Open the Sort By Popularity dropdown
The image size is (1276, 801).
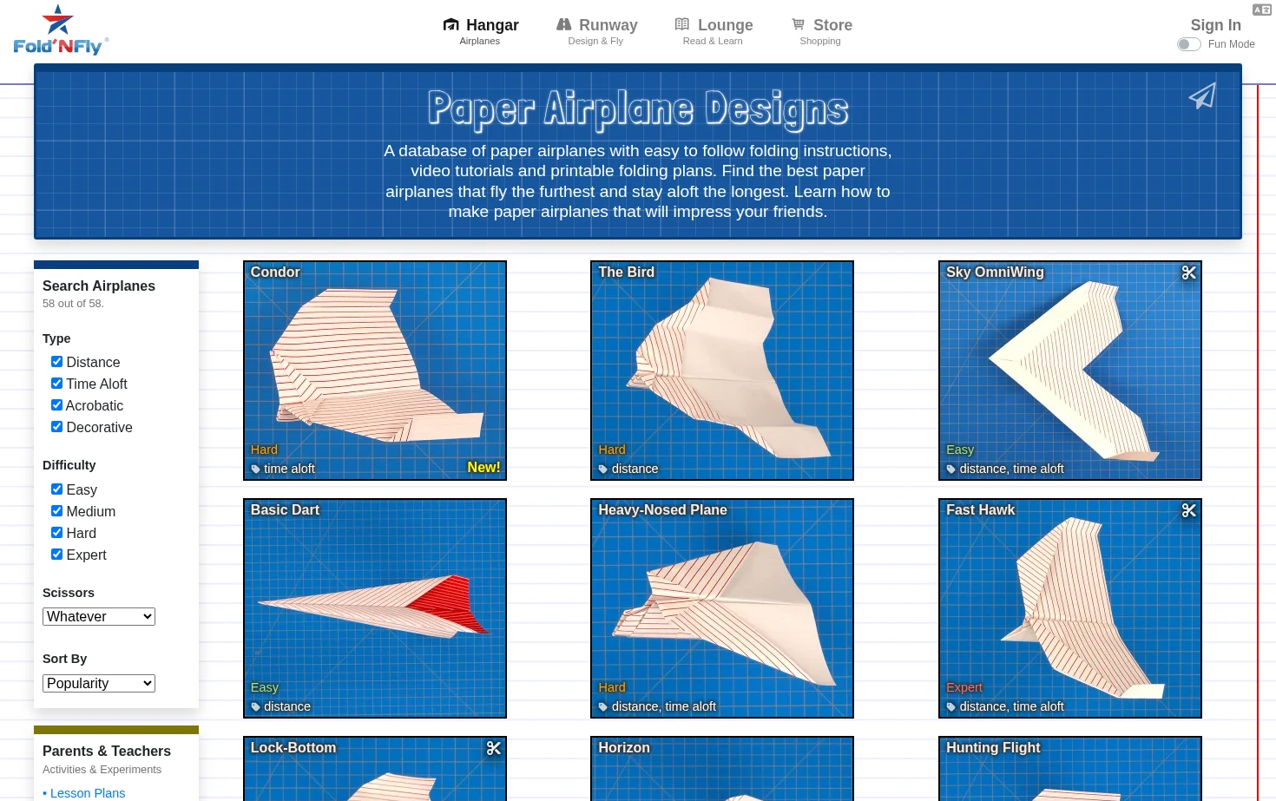click(99, 684)
